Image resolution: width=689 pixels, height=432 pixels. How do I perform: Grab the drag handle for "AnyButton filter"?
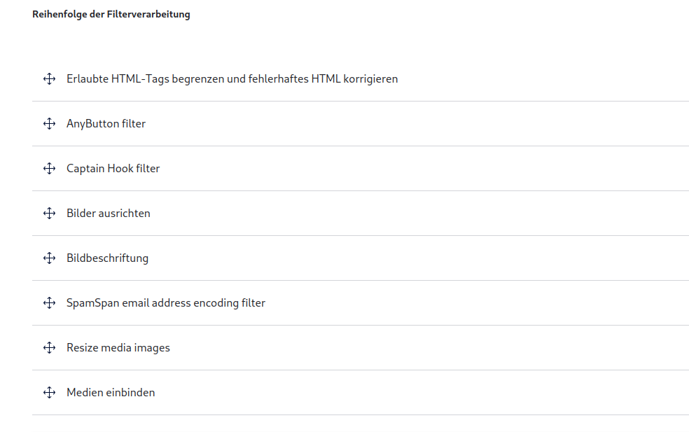(49, 123)
